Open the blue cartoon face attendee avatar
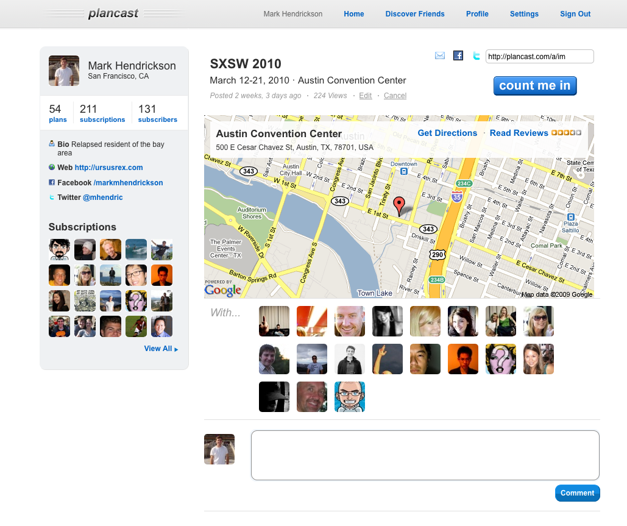This screenshot has width=627, height=526. coord(350,397)
